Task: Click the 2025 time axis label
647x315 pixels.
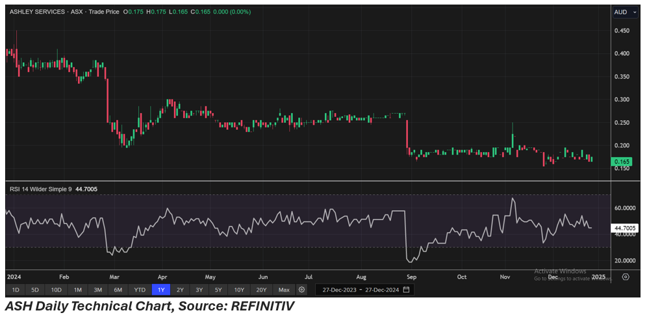Action: (599, 277)
